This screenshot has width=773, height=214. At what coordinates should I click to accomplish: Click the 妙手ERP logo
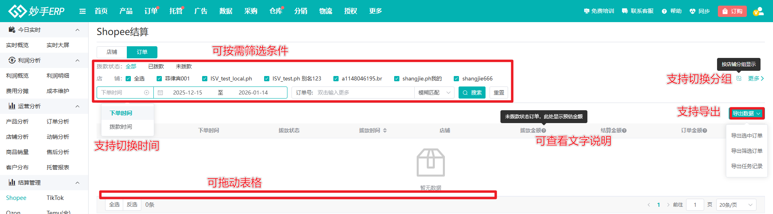coord(36,11)
